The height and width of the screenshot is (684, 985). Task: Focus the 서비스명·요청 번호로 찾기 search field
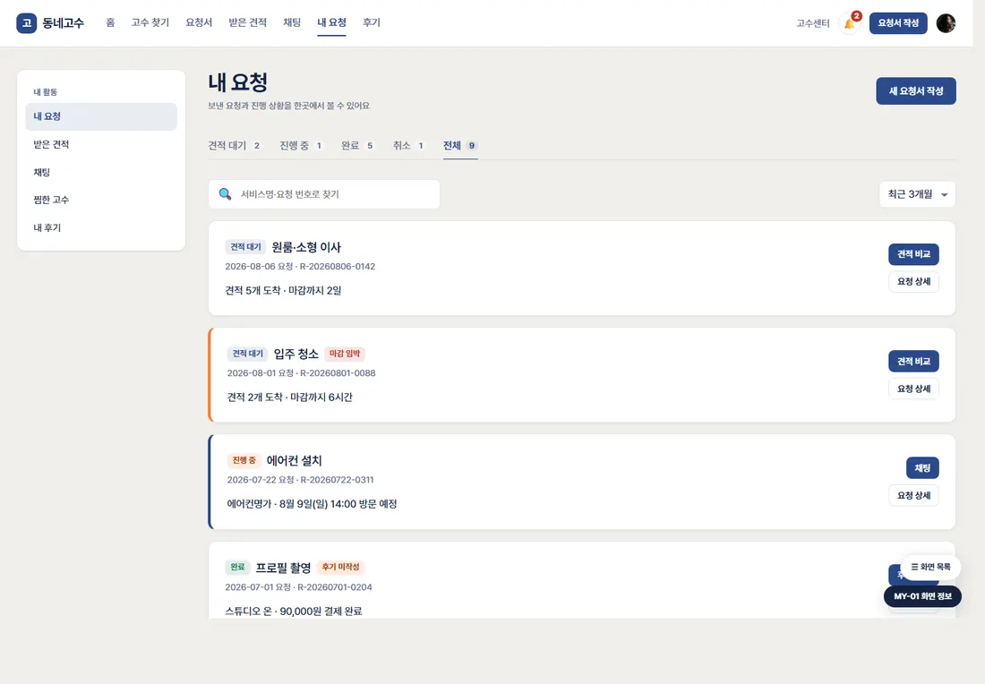pos(324,194)
